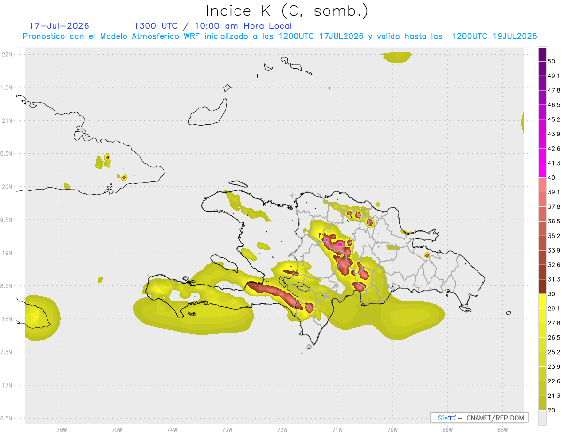
Task: Click the 'SisTT - ONAMET/REP.DOM.' label box
Action: pos(479,418)
